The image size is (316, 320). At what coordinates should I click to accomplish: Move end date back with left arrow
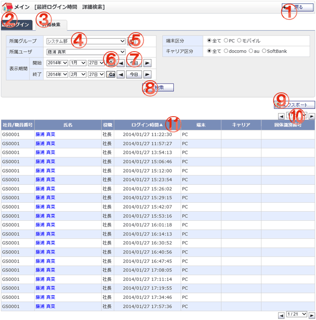click(121, 74)
